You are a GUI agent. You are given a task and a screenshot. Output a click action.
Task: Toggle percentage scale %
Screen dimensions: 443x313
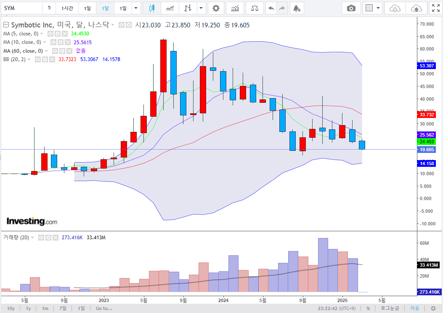(x=368, y=308)
